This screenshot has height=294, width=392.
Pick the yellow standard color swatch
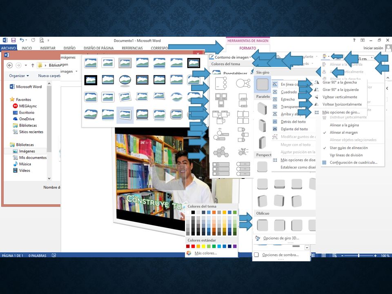[x=203, y=246]
